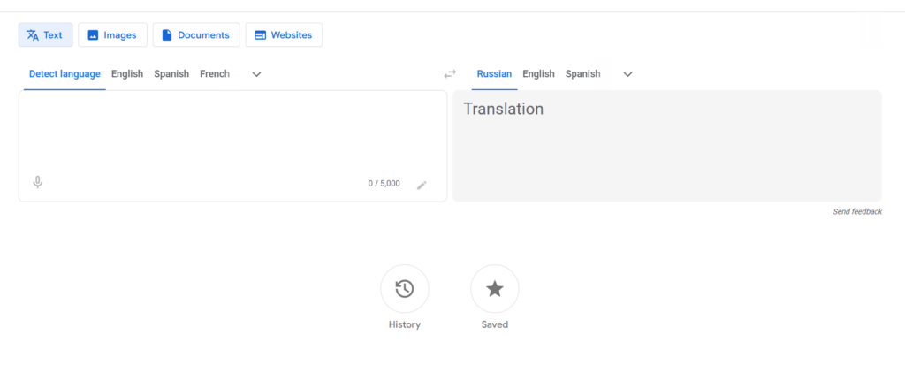Viewport: 905px width, 373px height.
Task: Expand the source language list chevron
Action: pyautogui.click(x=257, y=74)
